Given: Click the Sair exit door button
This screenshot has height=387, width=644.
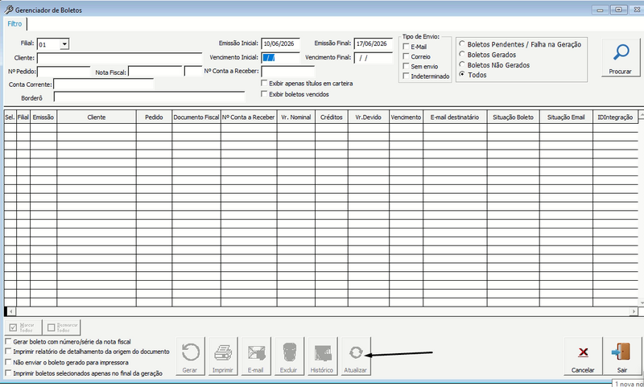Looking at the screenshot, I should coord(621,356).
